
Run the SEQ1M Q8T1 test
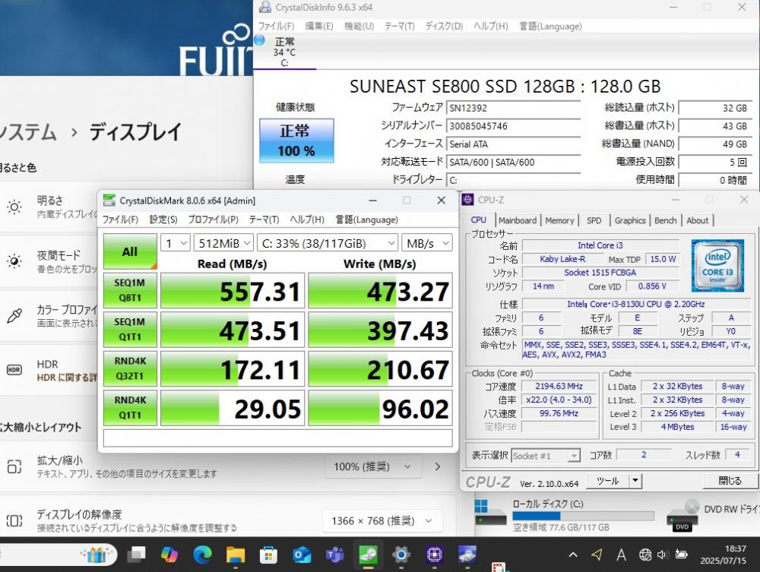130,290
